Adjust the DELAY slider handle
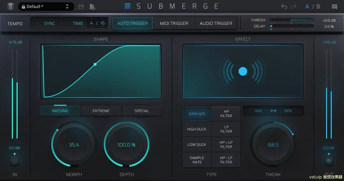The width and height of the screenshot is (344, 181). point(271,26)
